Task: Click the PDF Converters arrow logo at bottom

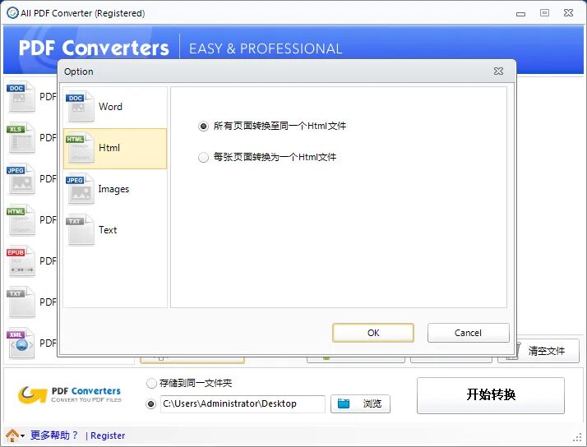Action: coord(33,395)
